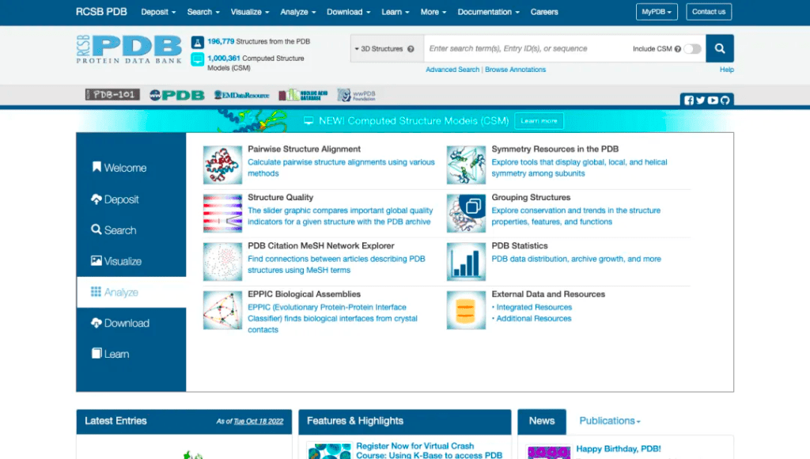Click the magnifying glass search button
810x459 pixels.
[719, 48]
